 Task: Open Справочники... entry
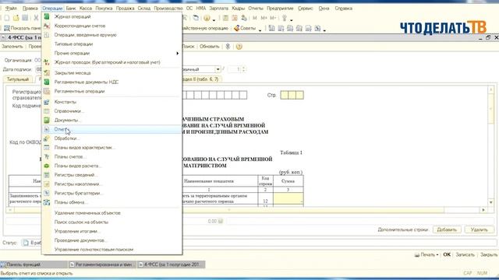tap(69, 111)
